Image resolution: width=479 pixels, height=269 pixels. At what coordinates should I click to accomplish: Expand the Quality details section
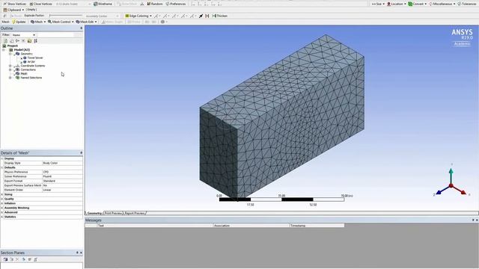tap(2, 199)
